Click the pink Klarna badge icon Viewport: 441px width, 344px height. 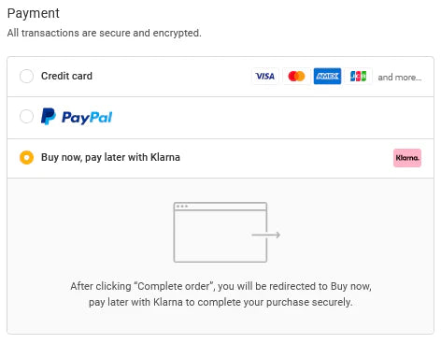click(407, 158)
